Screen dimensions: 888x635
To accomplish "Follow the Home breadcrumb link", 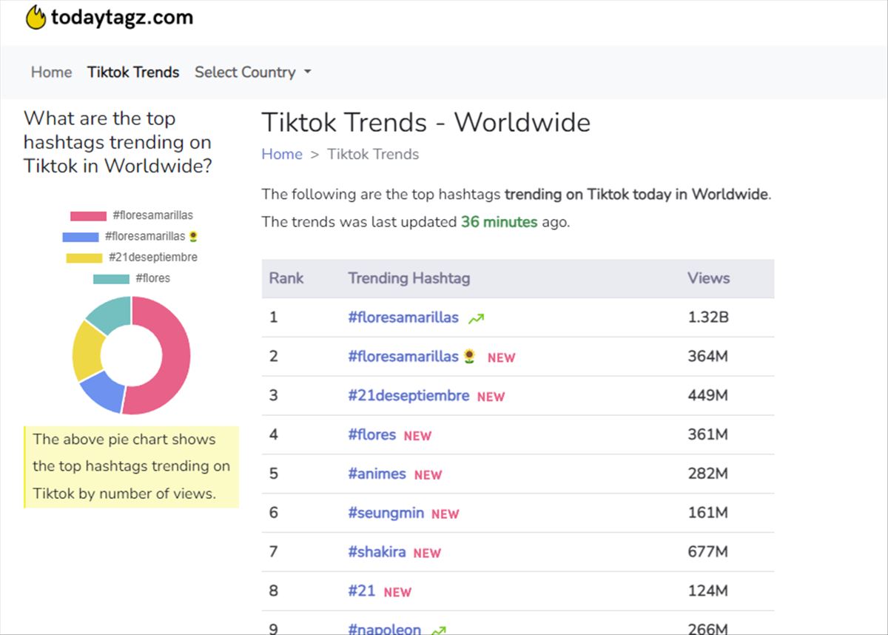I will [282, 154].
